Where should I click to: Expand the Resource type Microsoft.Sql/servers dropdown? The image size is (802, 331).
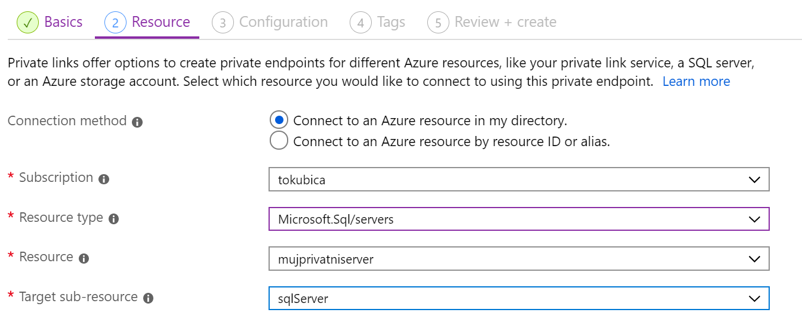[x=519, y=219]
